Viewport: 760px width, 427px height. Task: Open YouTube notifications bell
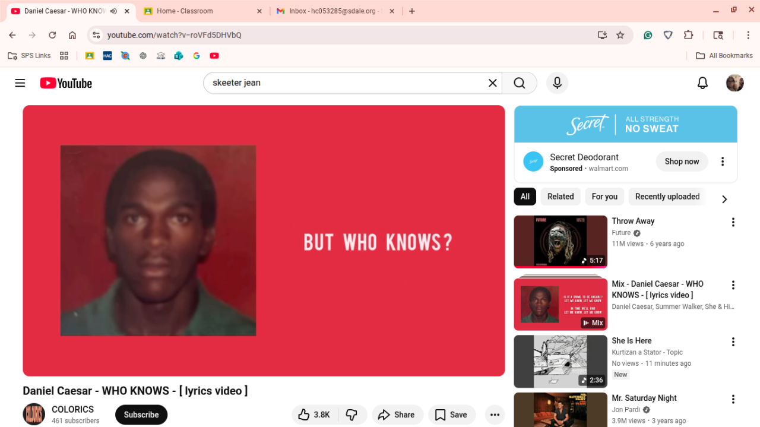coord(702,83)
